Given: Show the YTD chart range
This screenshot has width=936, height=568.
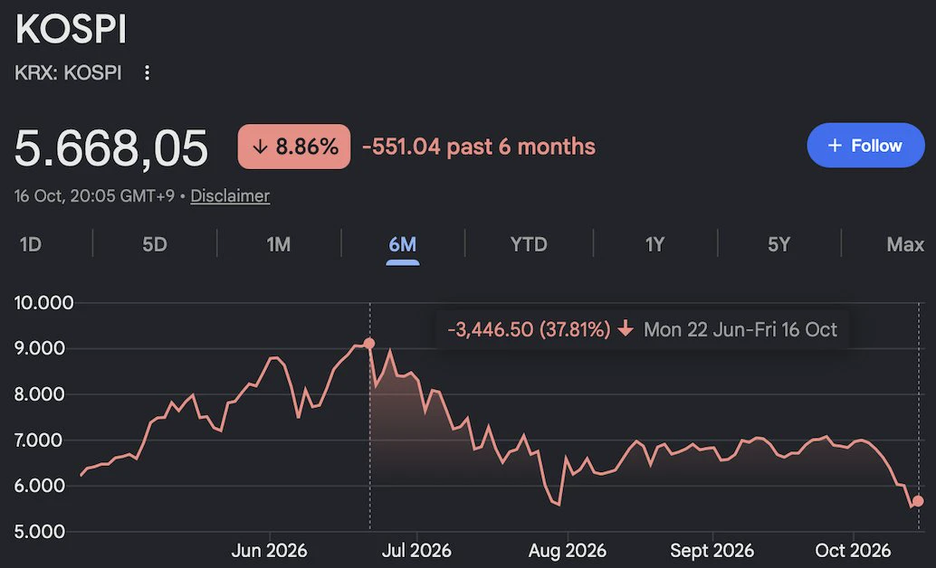Looking at the screenshot, I should tap(529, 244).
